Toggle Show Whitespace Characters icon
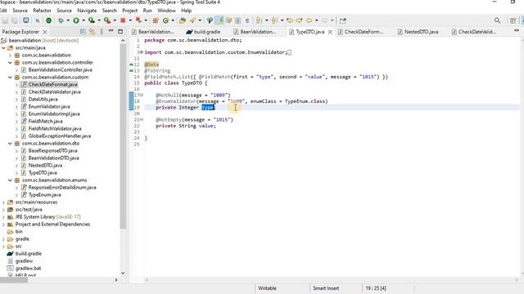The width and height of the screenshot is (524, 294). click(247, 20)
